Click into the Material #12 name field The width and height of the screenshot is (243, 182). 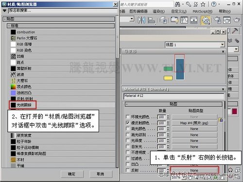click(174, 96)
